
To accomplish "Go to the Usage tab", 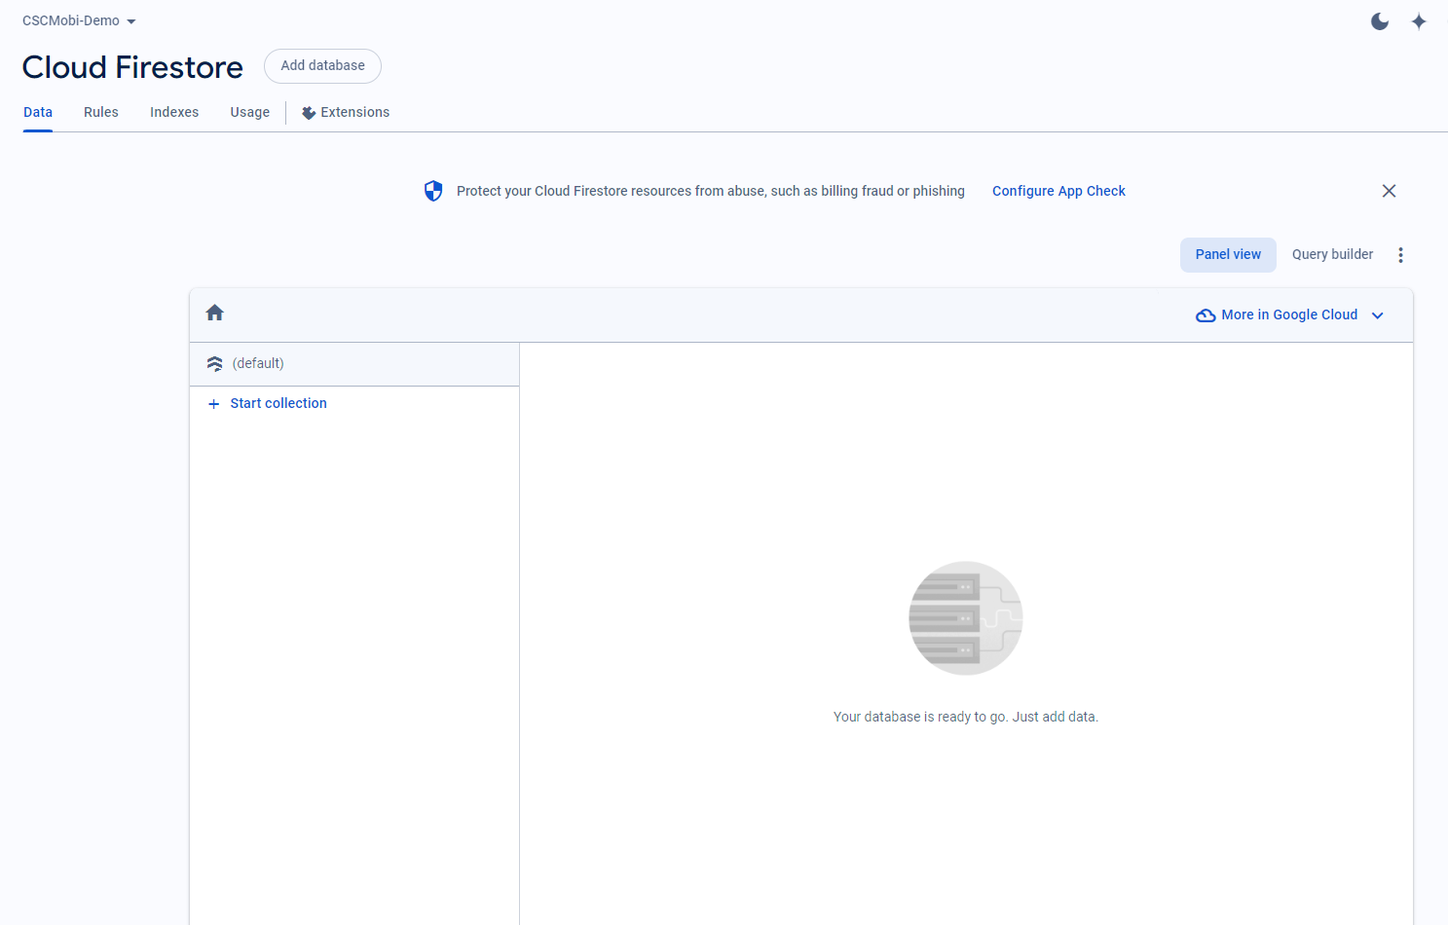I will 250,113.
